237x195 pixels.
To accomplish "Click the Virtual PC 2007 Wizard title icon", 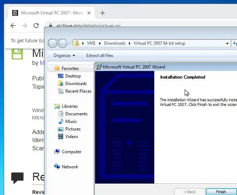I will [99, 67].
